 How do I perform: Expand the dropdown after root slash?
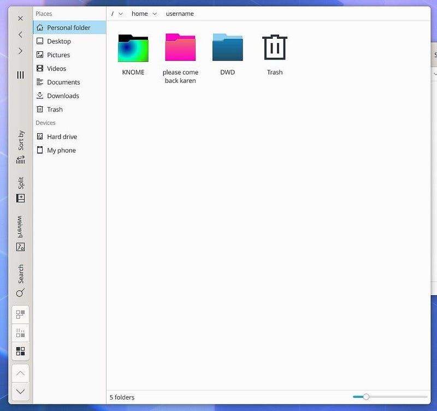pos(121,14)
